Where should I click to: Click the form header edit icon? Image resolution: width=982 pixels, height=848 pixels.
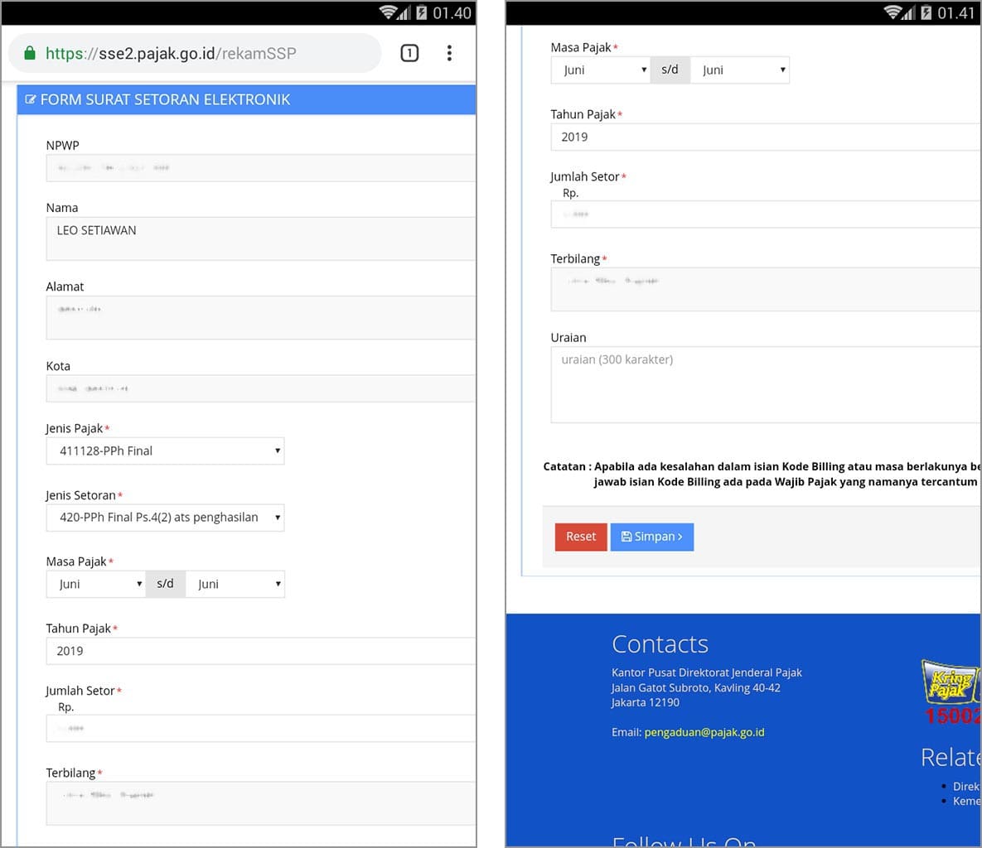(30, 99)
